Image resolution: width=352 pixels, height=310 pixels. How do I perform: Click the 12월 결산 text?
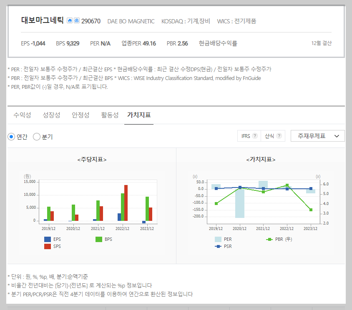322,43
